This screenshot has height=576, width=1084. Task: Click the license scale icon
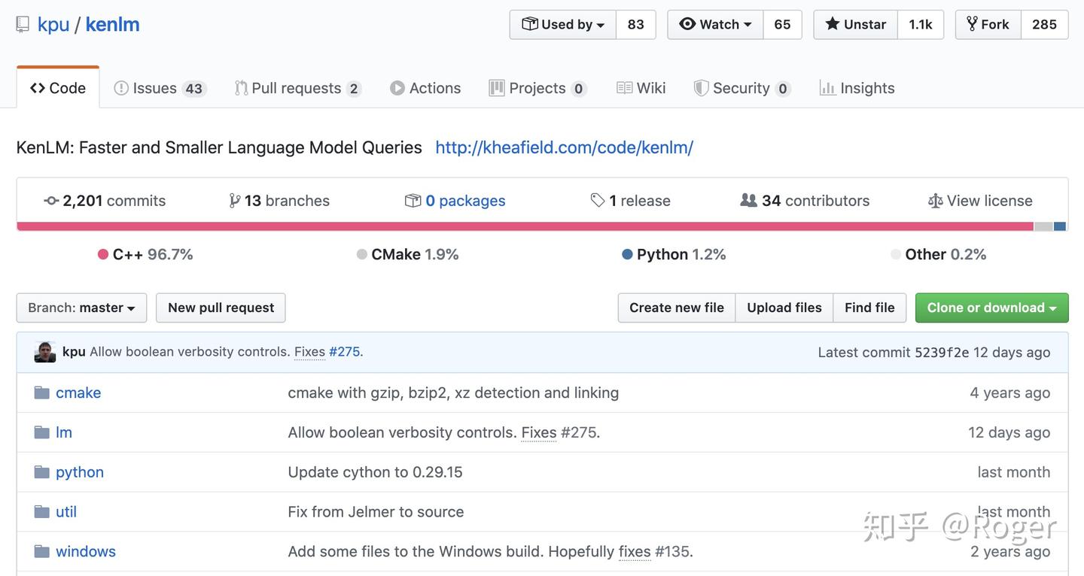[x=935, y=201]
